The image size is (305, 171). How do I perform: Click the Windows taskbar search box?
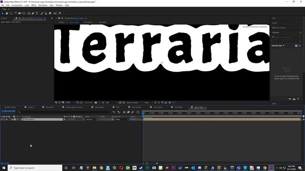(35, 168)
